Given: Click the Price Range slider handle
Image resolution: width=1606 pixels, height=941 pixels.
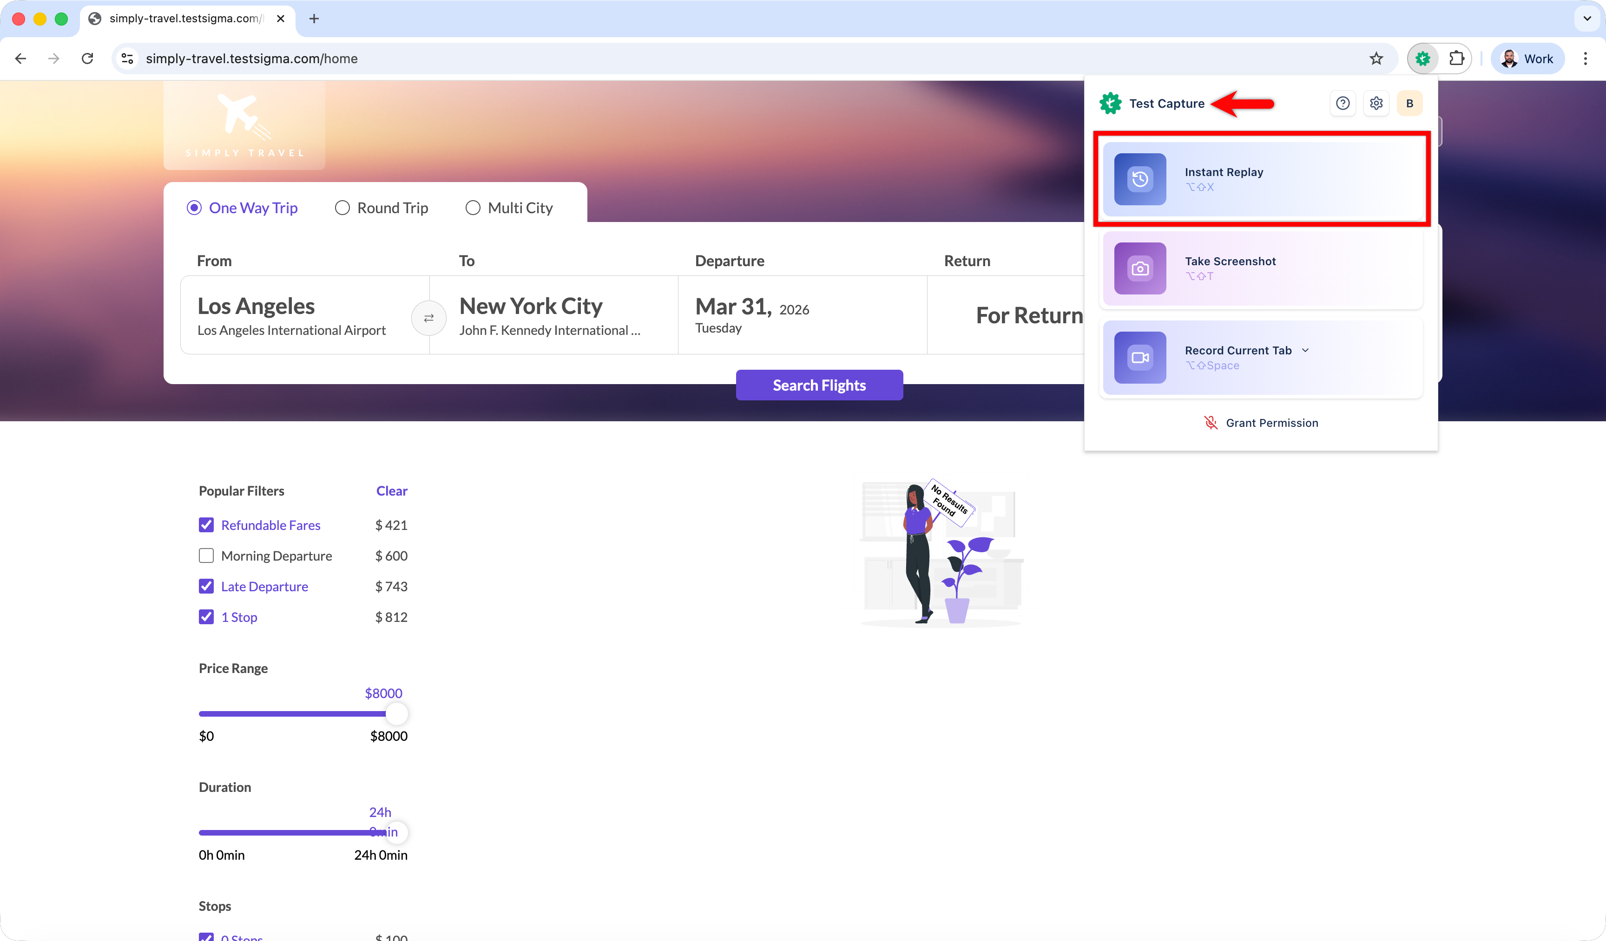Looking at the screenshot, I should 396,713.
